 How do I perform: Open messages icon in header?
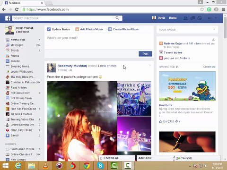pos(192,18)
